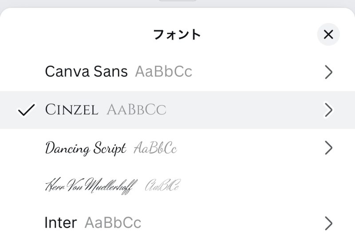Open the Inter font's chevron arrow
355x237 pixels.
(x=328, y=223)
